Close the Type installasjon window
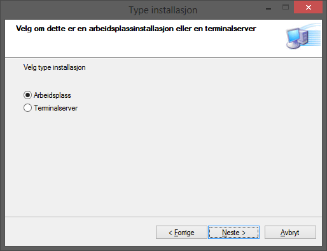Image resolution: width=327 pixels, height=251 pixels. (309, 8)
